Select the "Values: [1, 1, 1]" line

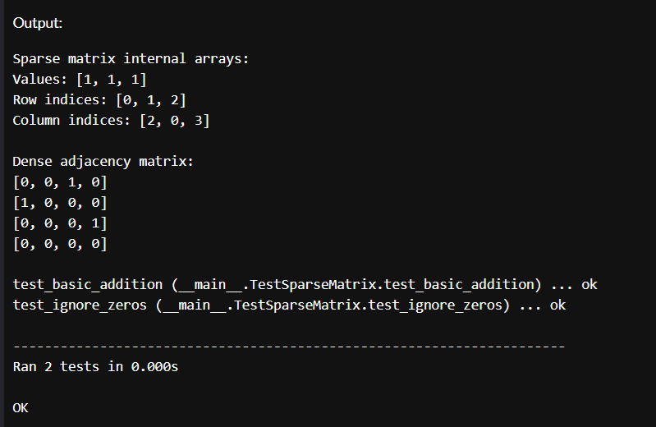(80, 80)
